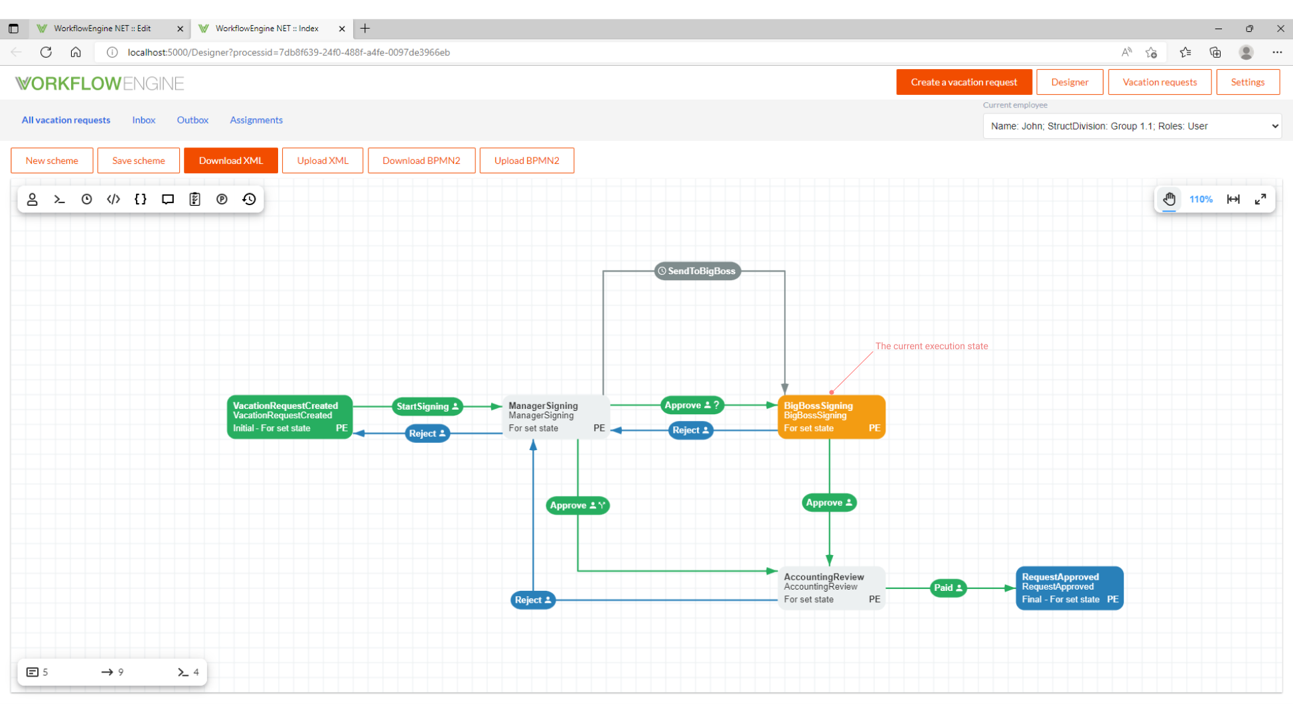Open Parameters with the curly braces icon
Image resolution: width=1293 pixels, height=723 pixels.
[x=140, y=199]
